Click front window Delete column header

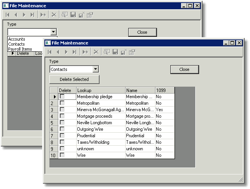point(67,90)
